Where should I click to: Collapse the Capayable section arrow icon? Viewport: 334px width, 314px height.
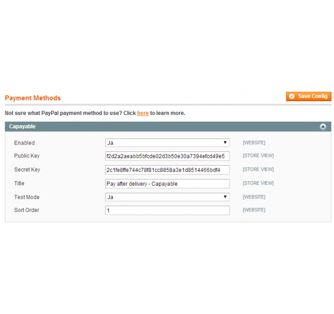[323, 127]
